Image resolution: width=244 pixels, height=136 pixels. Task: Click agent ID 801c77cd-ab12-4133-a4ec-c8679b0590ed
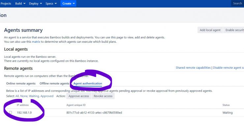click(94, 113)
